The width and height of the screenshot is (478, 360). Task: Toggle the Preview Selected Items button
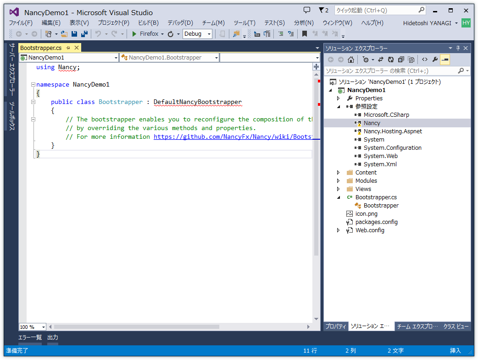point(445,60)
